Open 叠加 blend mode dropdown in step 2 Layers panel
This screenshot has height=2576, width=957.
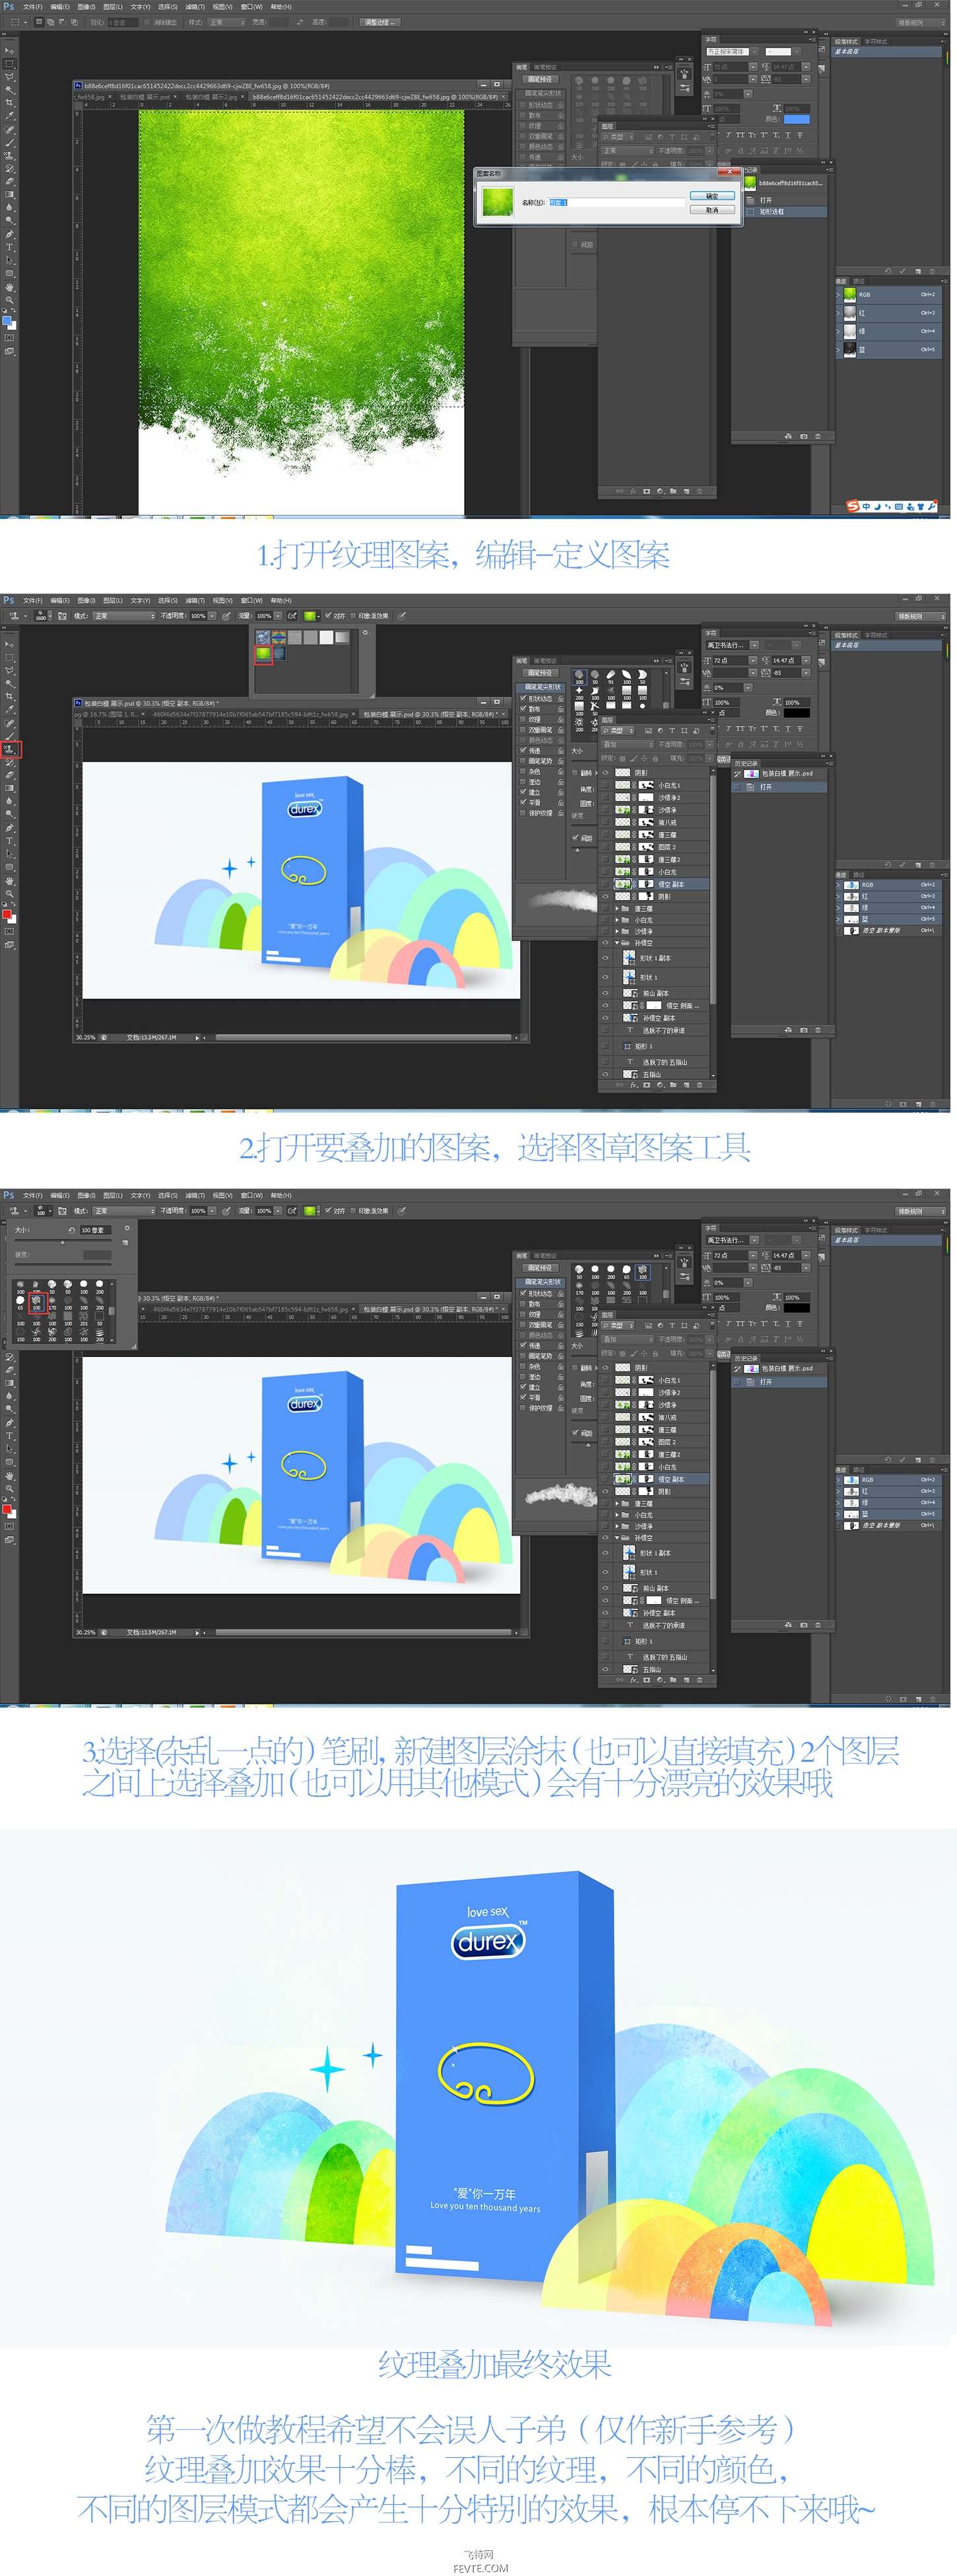coord(628,745)
